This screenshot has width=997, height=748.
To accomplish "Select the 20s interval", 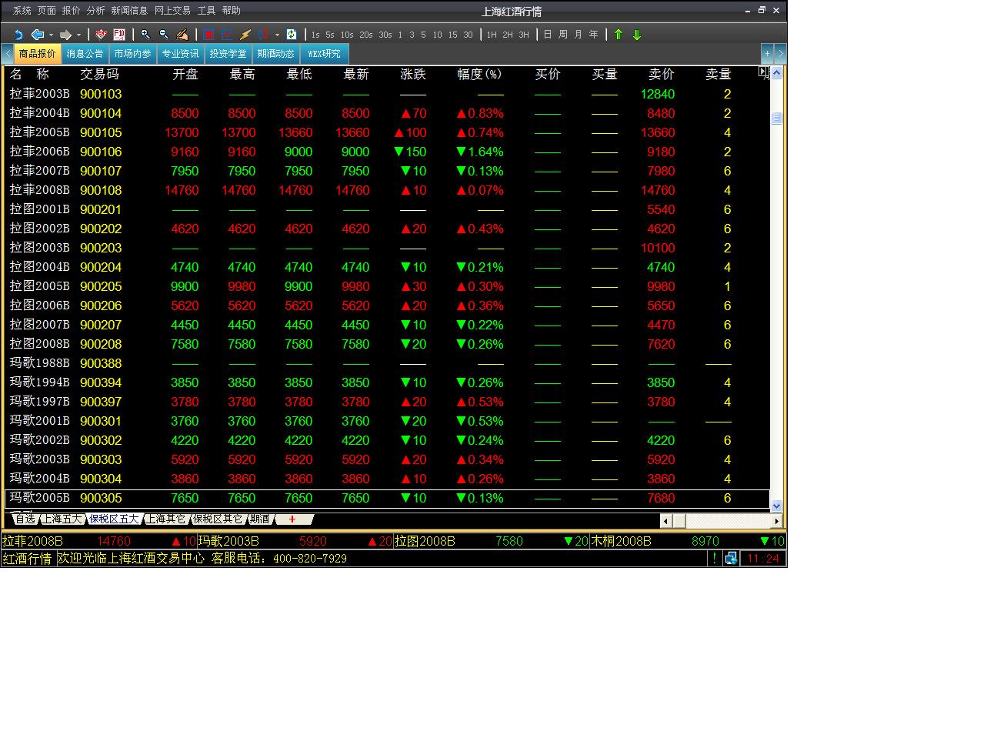I will (x=366, y=35).
